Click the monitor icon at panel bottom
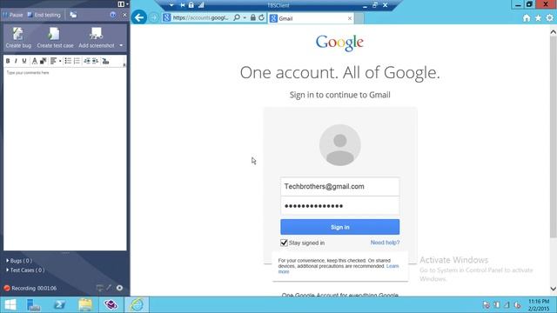The width and height of the screenshot is (557, 313). point(100,288)
